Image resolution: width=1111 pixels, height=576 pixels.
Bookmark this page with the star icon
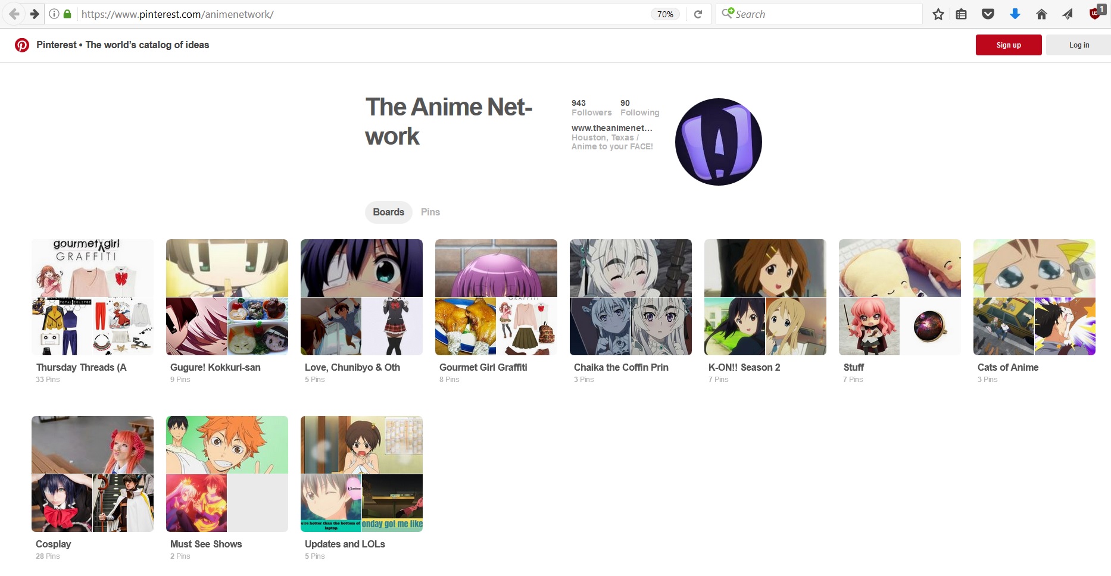click(x=938, y=14)
